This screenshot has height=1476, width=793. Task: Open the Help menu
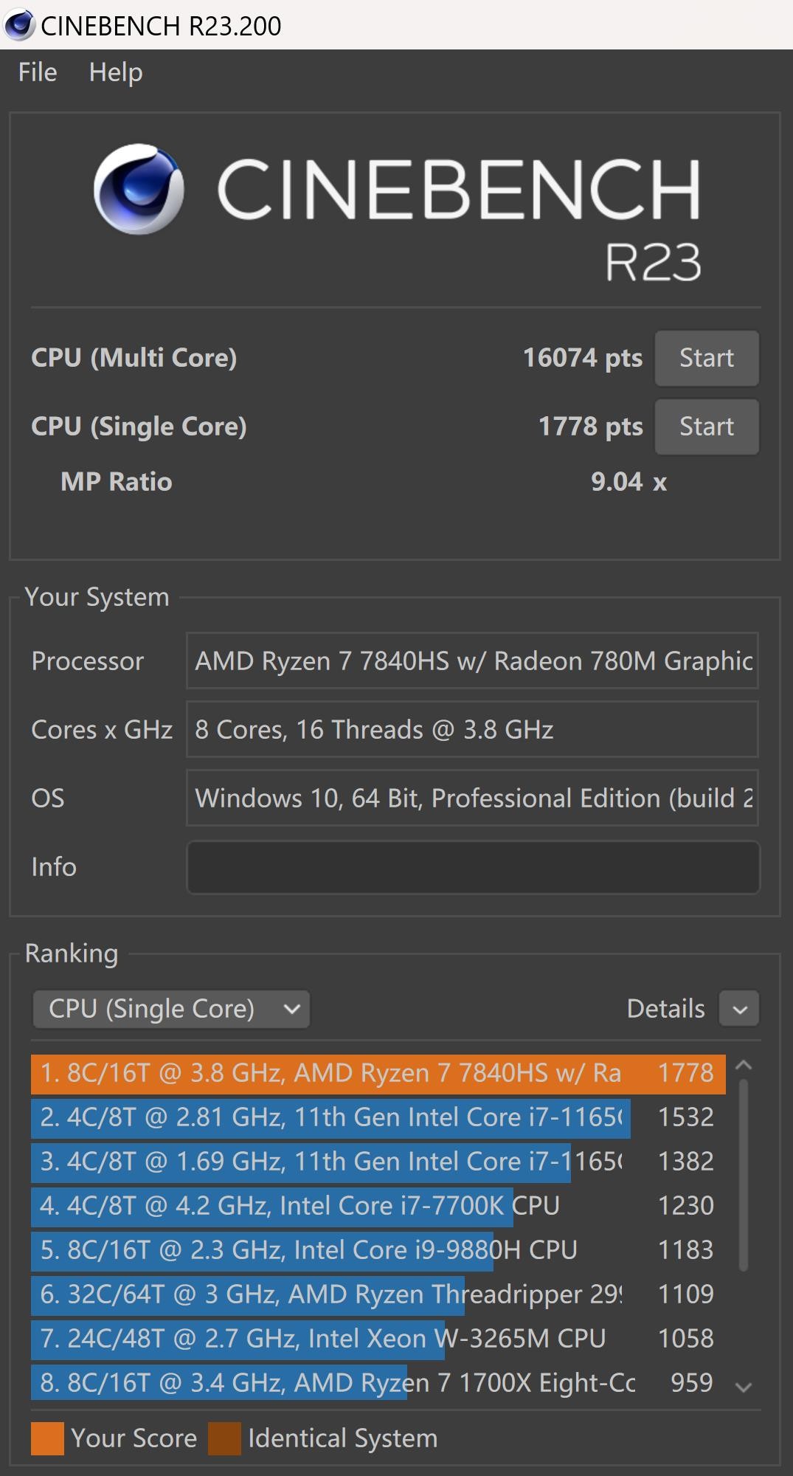[116, 72]
